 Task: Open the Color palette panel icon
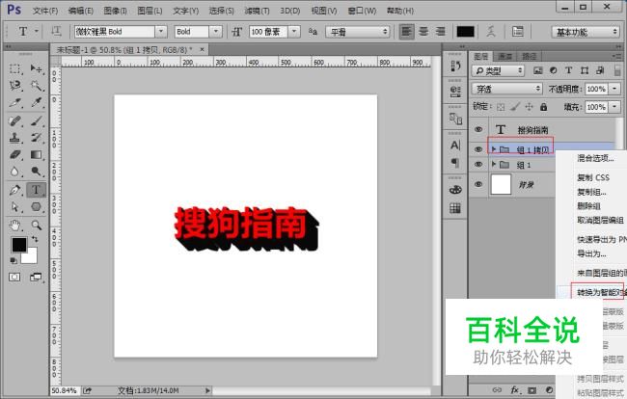pos(455,190)
